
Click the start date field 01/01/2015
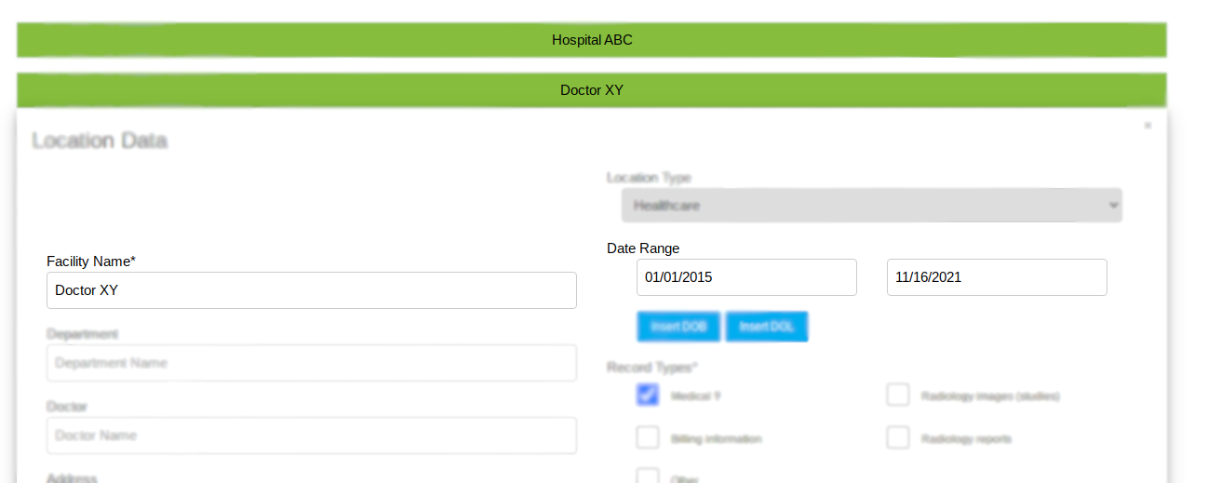pyautogui.click(x=745, y=277)
